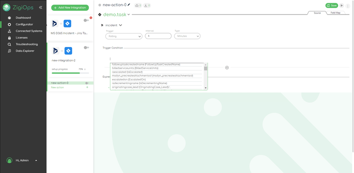The height and width of the screenshot is (173, 354).
Task: Select escalatedon (EscalatedOn) option
Action: 157,80
